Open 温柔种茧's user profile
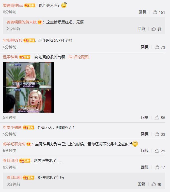This screenshot has width=170, height=192. coord(10,57)
